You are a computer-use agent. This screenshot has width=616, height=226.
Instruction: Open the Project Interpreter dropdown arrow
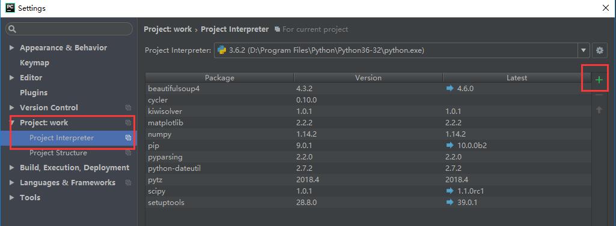pos(584,50)
